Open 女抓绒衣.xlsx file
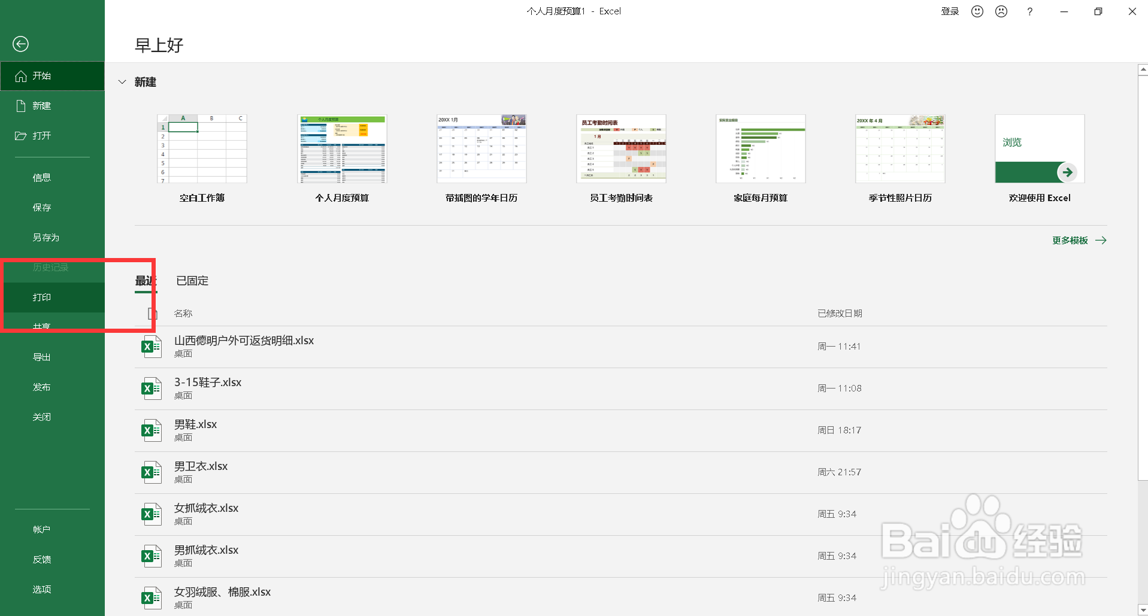Image resolution: width=1148 pixels, height=616 pixels. point(621,515)
